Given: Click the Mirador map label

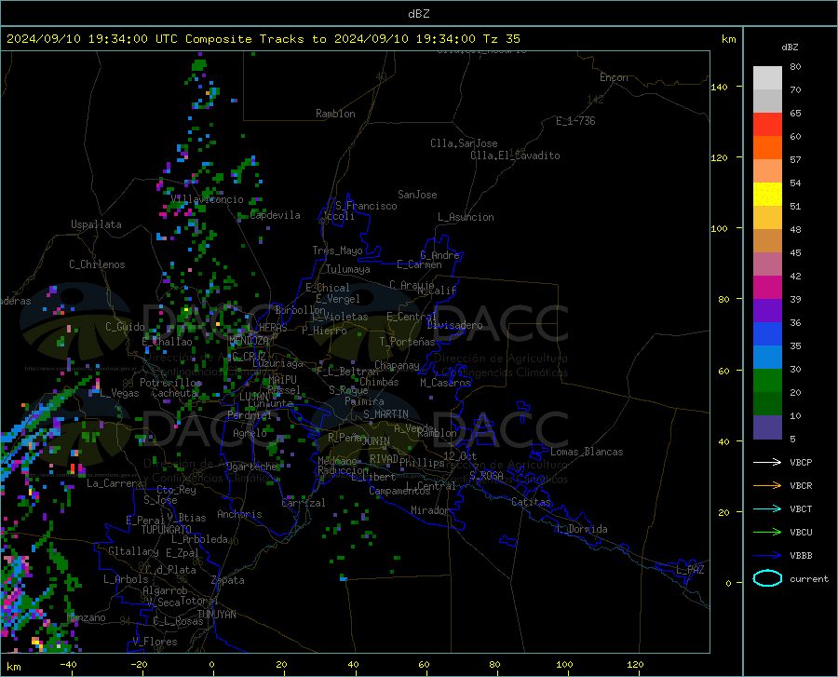Looking at the screenshot, I should tap(429, 510).
